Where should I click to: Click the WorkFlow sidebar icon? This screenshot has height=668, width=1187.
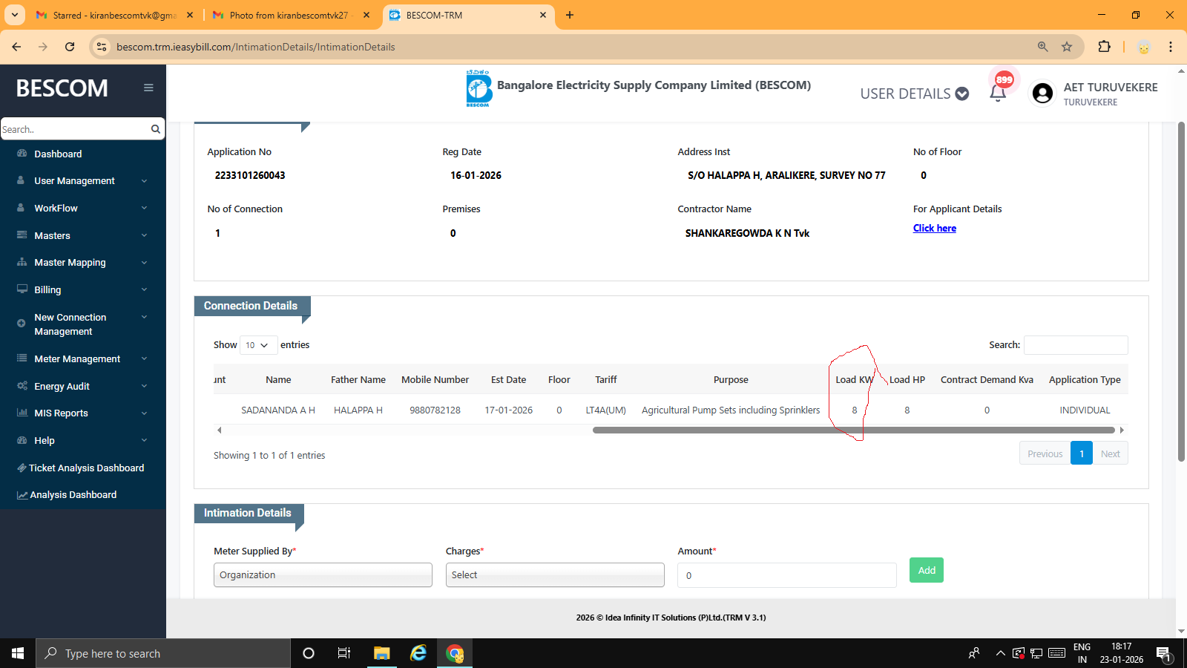tap(21, 208)
